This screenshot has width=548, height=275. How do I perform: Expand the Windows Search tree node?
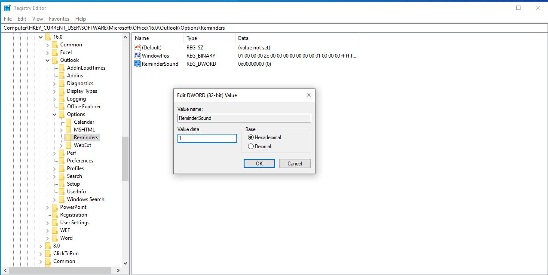coord(55,199)
